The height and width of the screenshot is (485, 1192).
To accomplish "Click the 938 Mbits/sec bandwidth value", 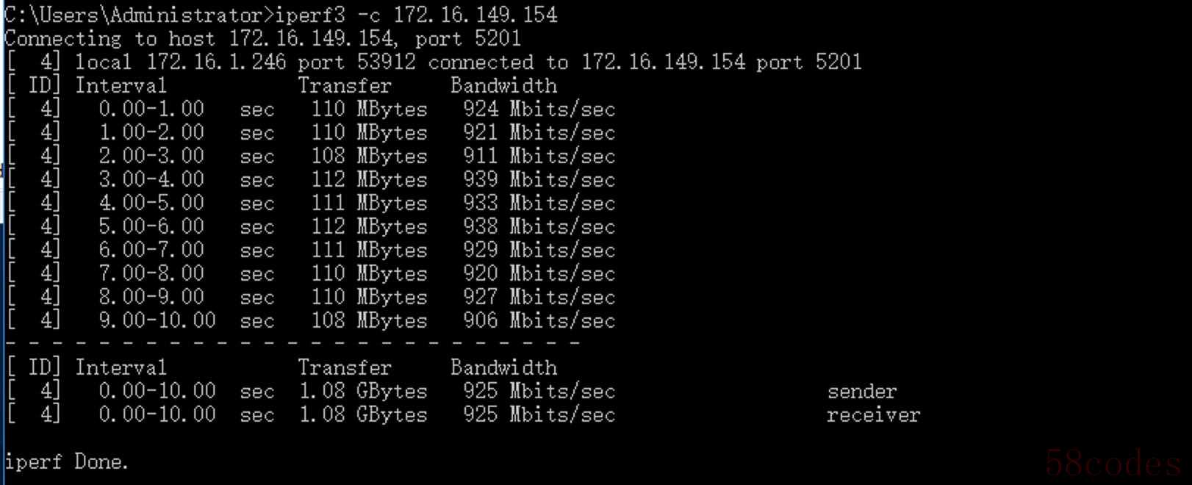I will tap(539, 227).
